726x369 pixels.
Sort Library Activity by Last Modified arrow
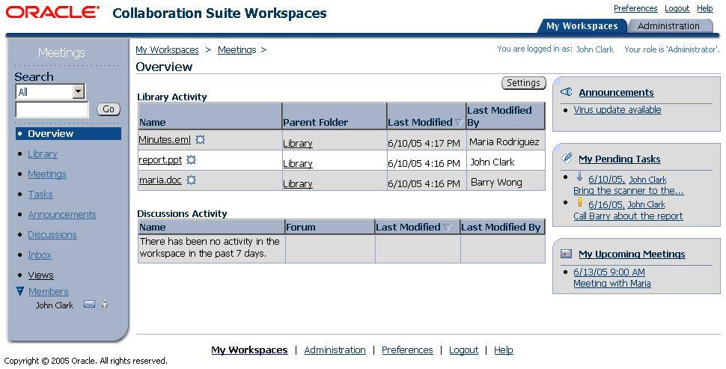coord(459,122)
